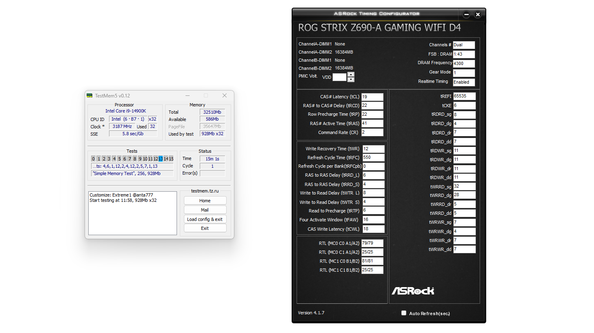594x333 pixels.
Task: Decrease PMIC VDD voltage with down arrow
Action: click(x=351, y=79)
